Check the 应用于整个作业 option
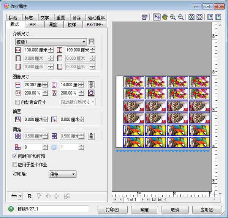Screen dimensions: 228x218 point(15,164)
